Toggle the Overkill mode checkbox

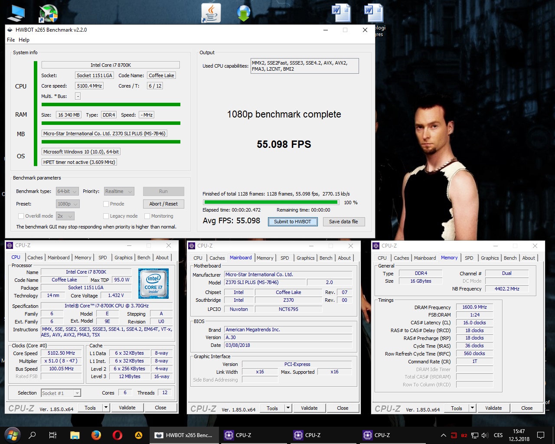coord(21,216)
